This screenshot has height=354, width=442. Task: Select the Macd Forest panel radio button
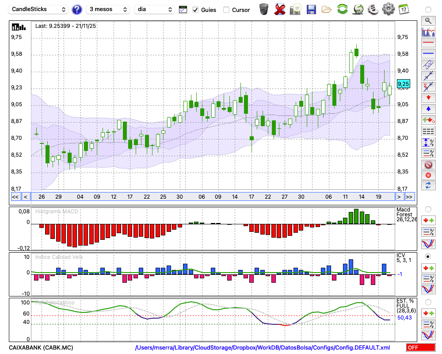(x=428, y=209)
